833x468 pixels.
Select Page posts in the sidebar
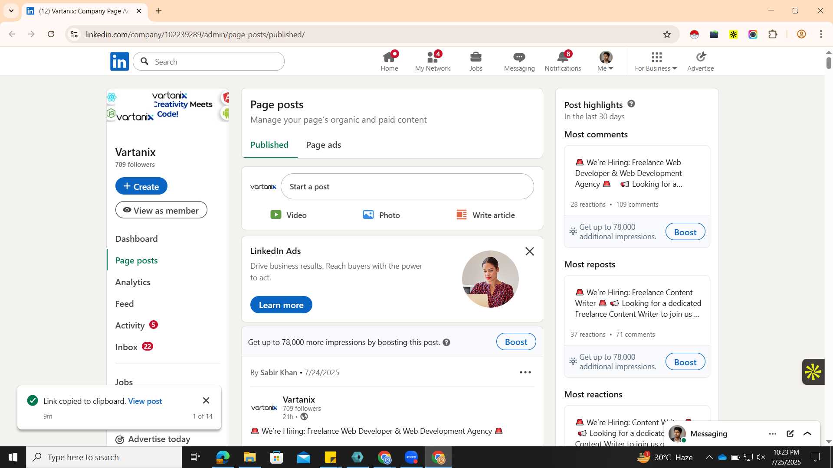(137, 260)
